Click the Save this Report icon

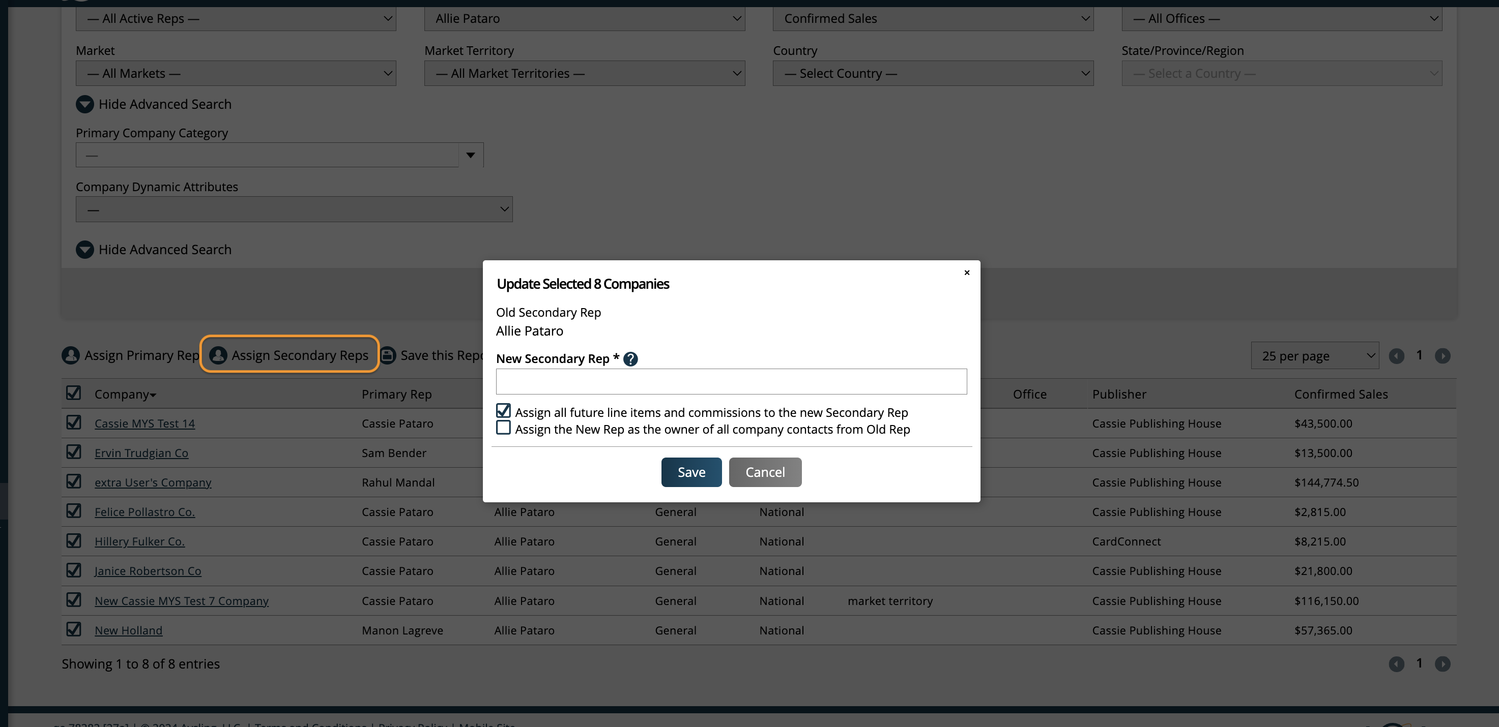coord(388,355)
